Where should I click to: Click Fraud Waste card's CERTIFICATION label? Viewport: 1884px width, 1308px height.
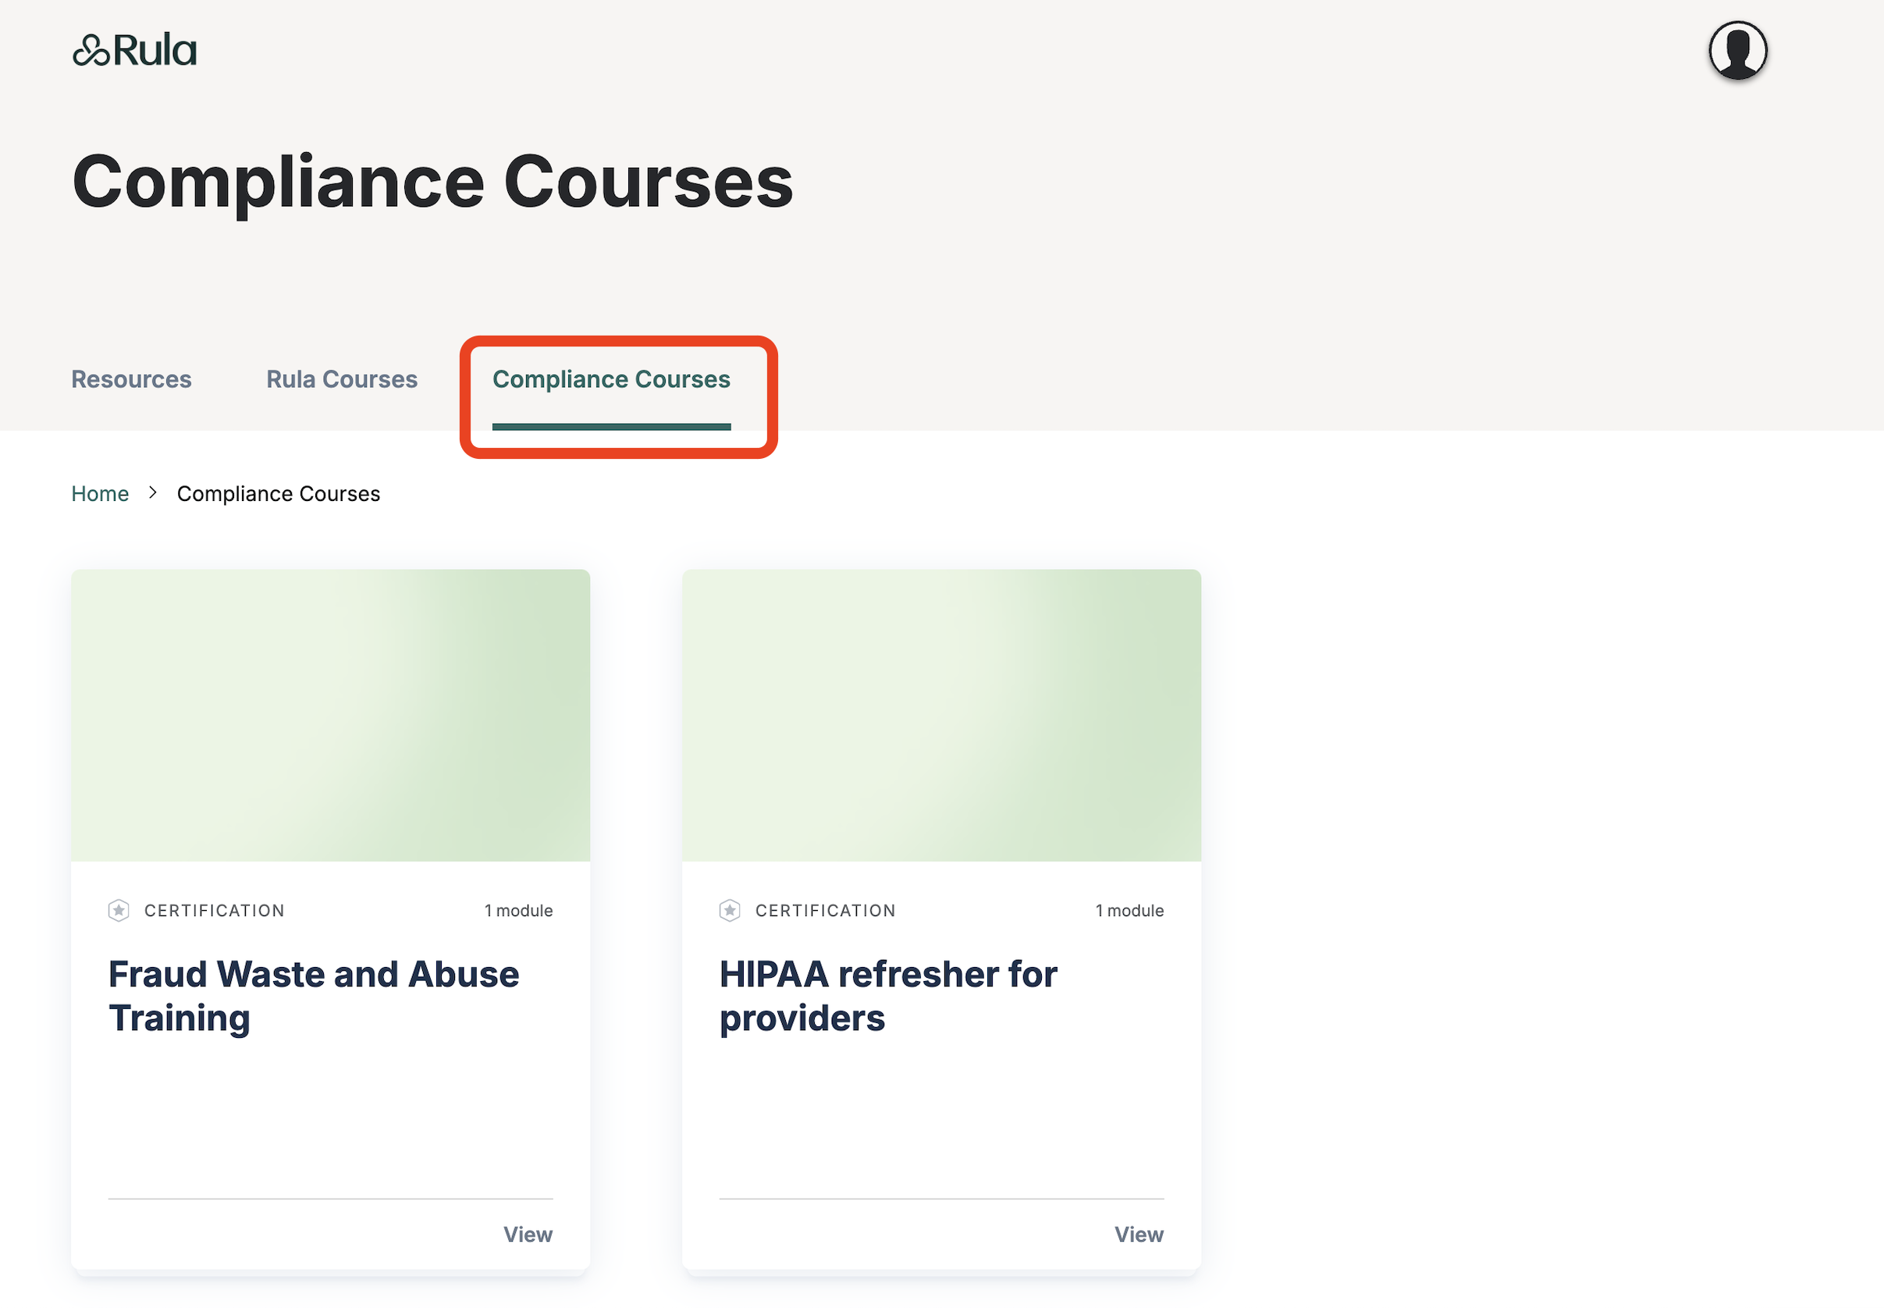coord(215,911)
